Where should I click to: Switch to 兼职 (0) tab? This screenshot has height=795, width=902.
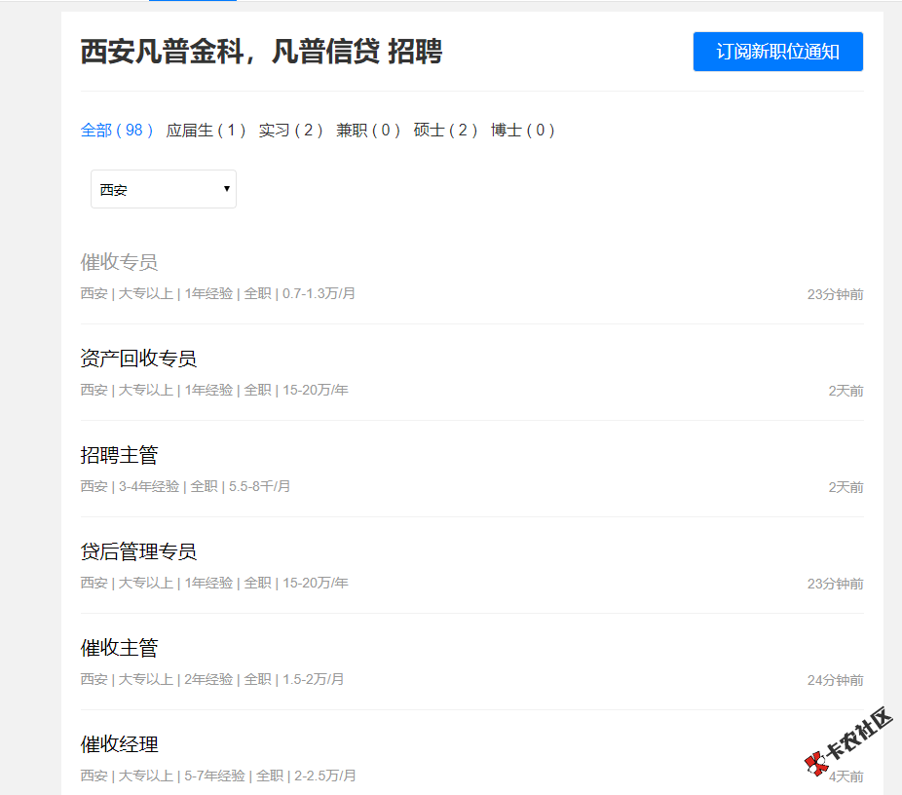[x=368, y=131]
